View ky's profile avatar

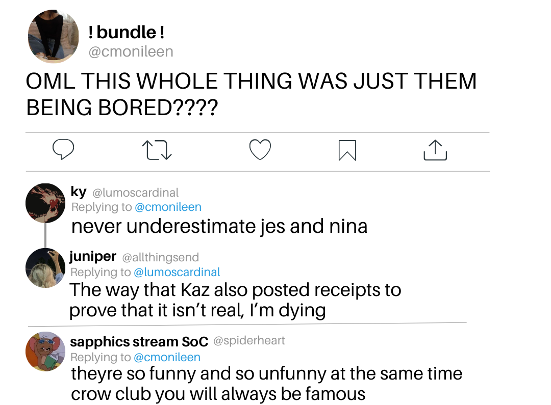[45, 203]
